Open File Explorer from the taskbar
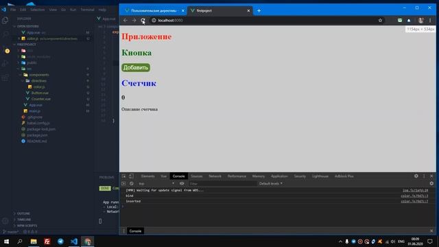Screen dimensions: 439x247 click(34, 242)
